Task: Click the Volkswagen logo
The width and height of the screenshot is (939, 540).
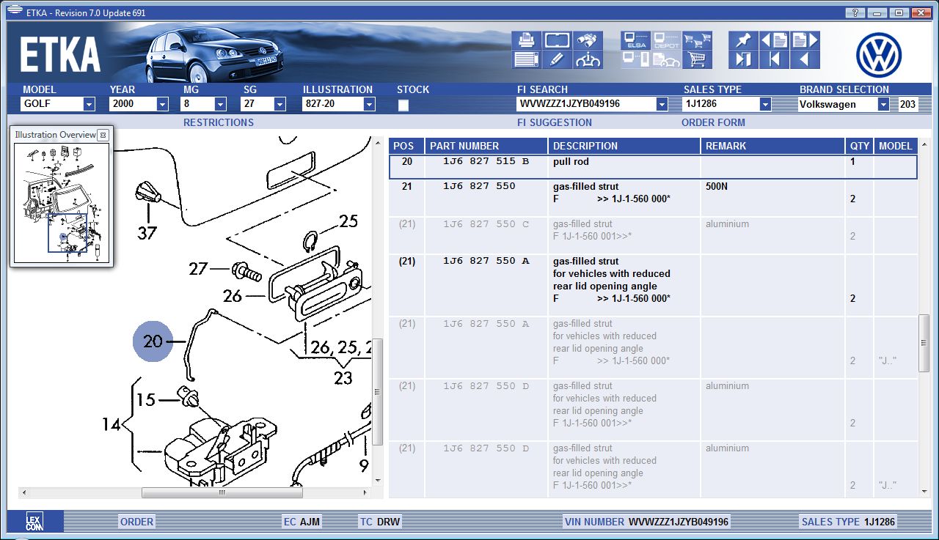Action: pyautogui.click(x=879, y=56)
